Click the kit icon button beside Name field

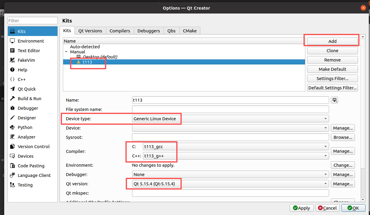point(335,100)
